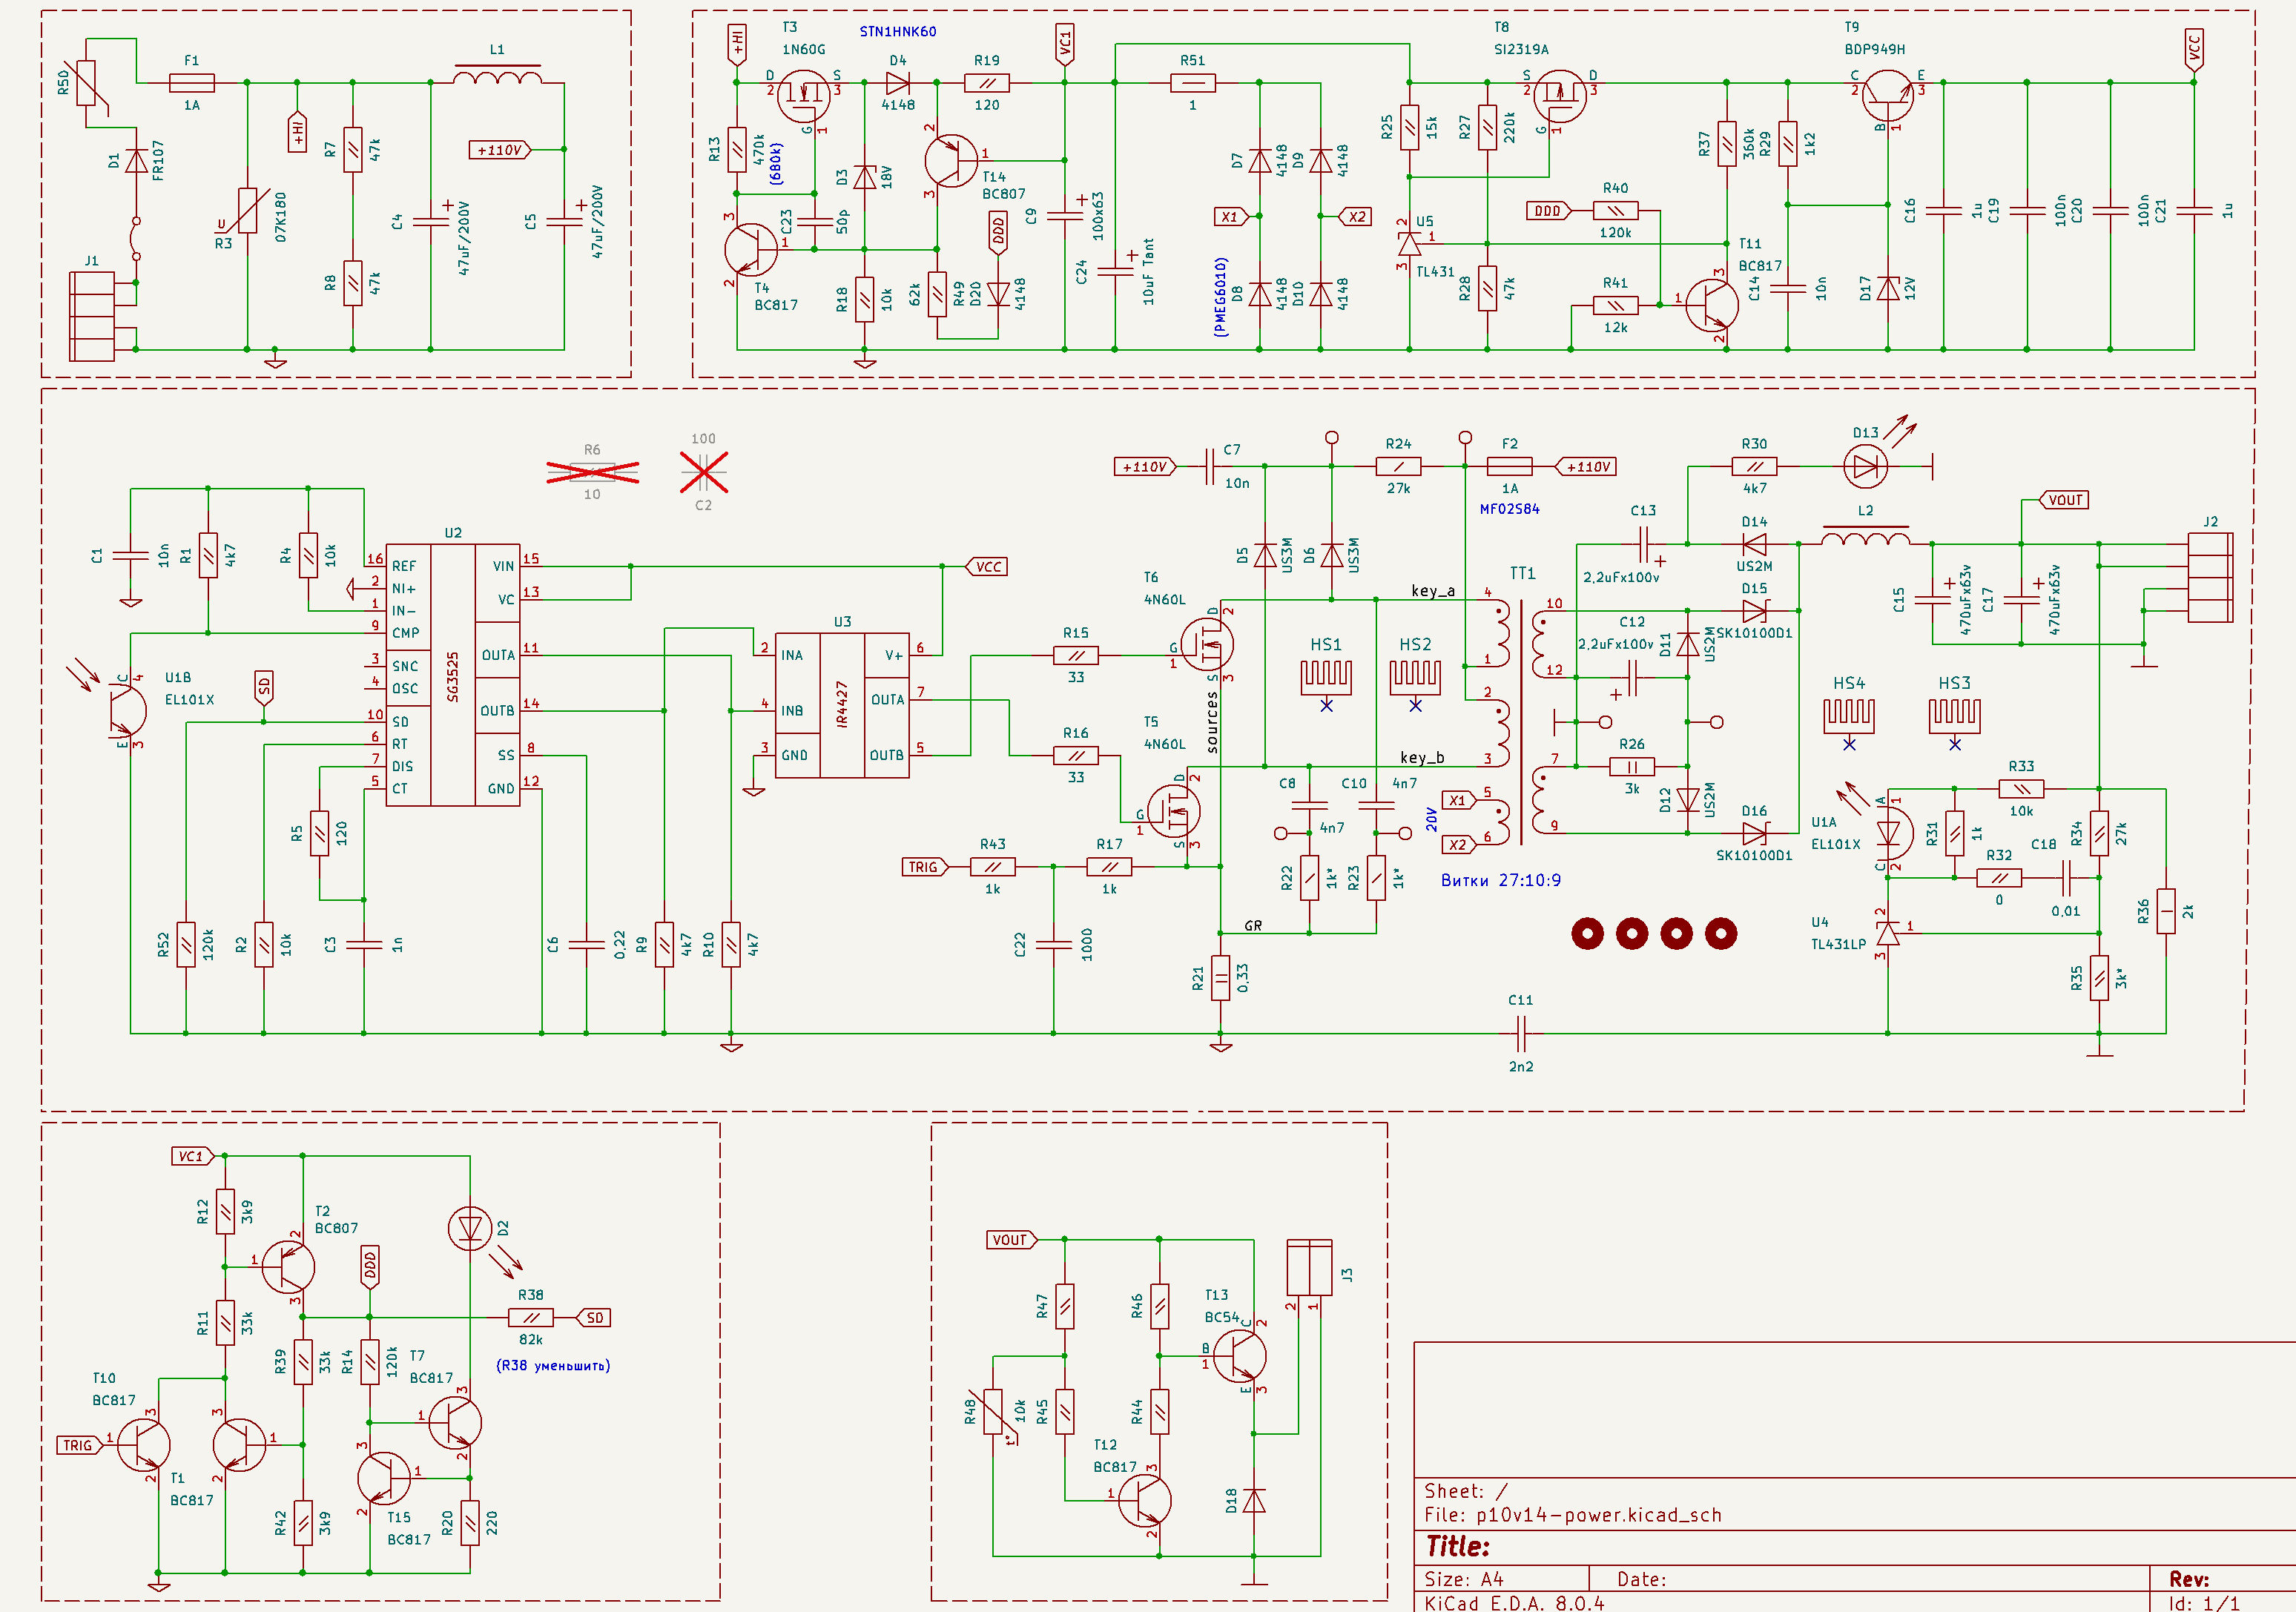Select the +110V label near L1
The height and width of the screenshot is (1612, 2296).
coord(500,150)
